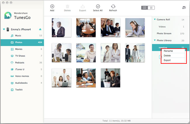The height and width of the screenshot is (124, 190).
Task: Select photo of smiling man with bread
Action: click(x=86, y=53)
